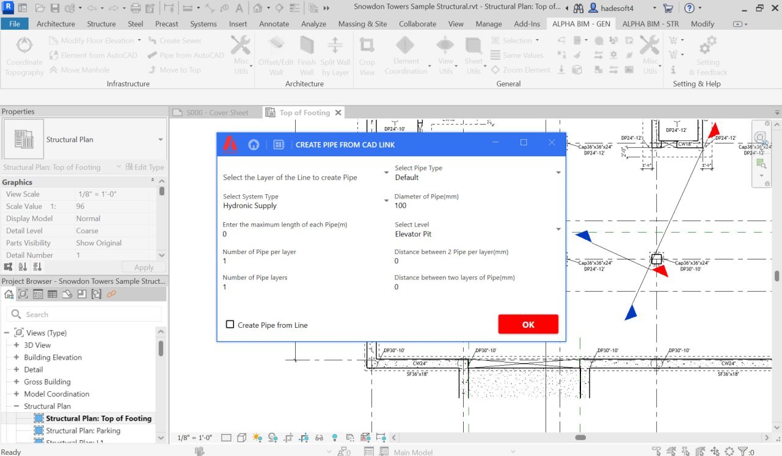This screenshot has width=782, height=456.
Task: Click the shopping cart icon in the title bar
Action: [x=668, y=8]
